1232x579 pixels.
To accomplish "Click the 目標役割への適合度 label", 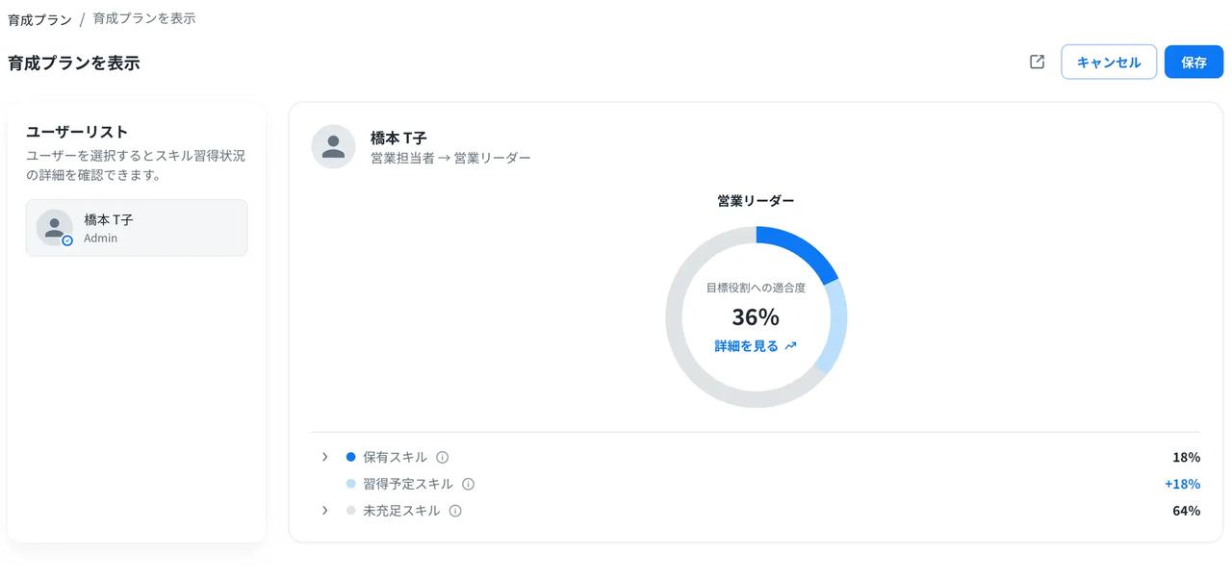I will point(756,288).
